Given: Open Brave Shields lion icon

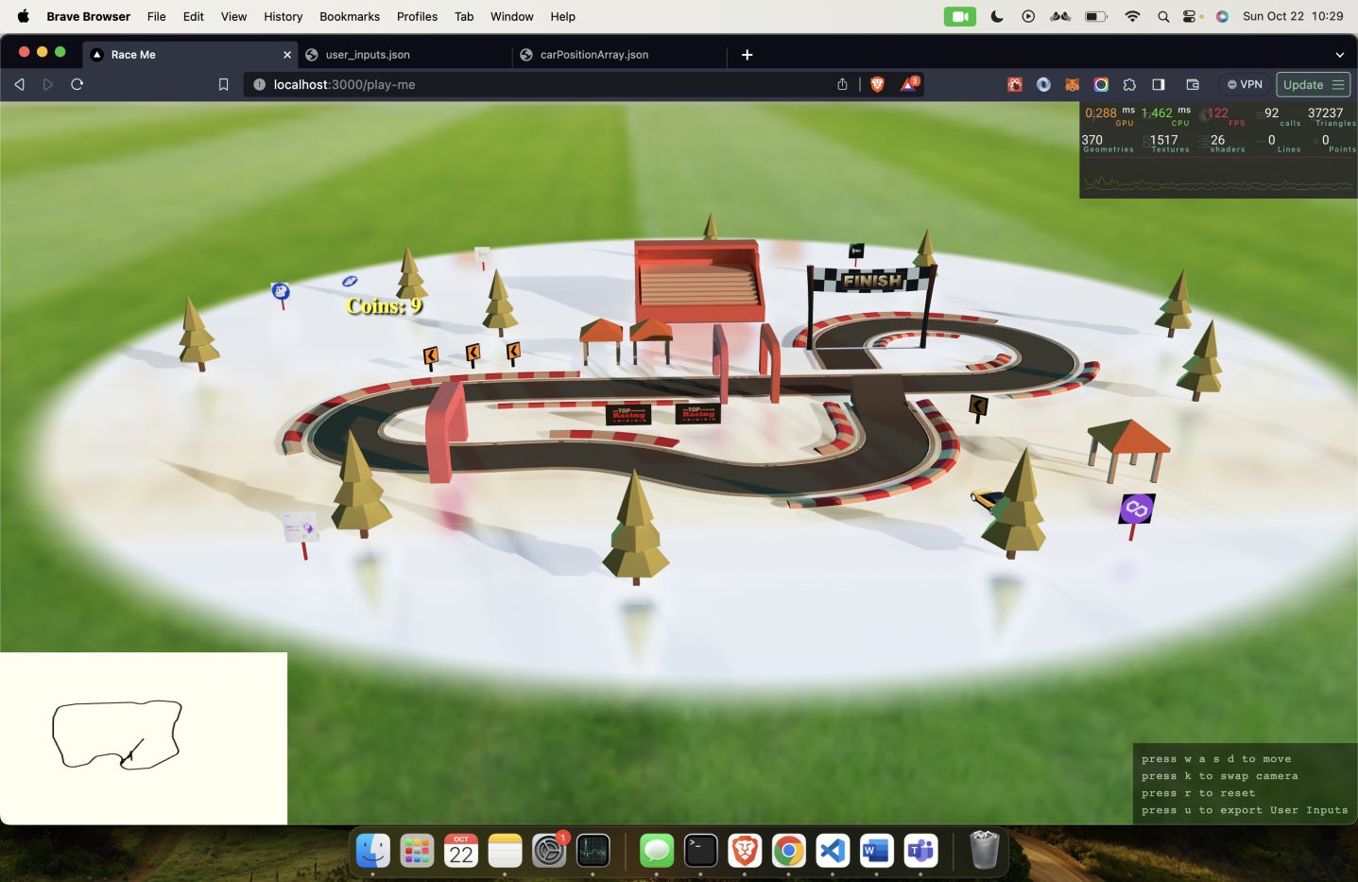Looking at the screenshot, I should [877, 84].
